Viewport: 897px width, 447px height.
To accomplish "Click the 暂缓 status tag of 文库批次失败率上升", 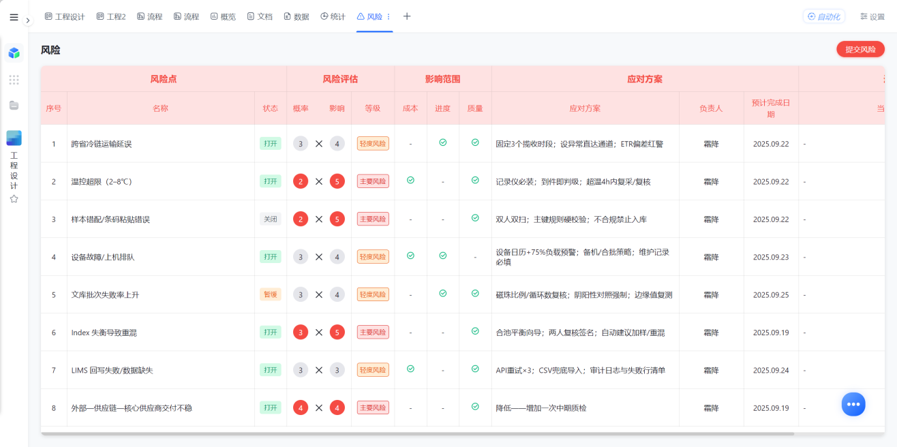I will (x=271, y=294).
